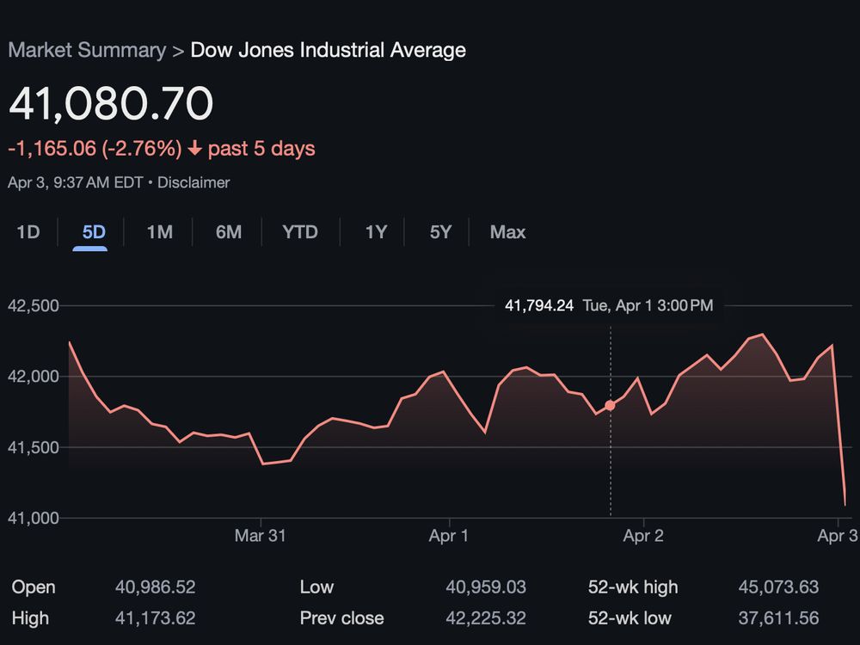This screenshot has height=645, width=860.
Task: Show the YTD chart range
Action: [x=300, y=232]
